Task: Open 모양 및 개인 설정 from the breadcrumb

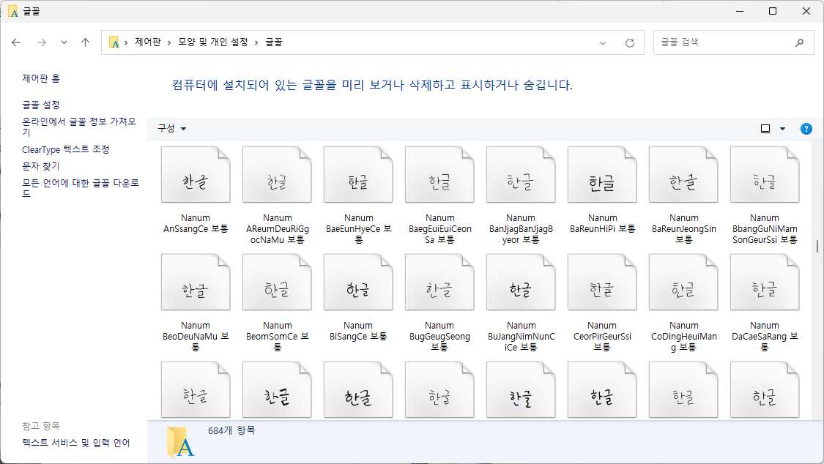Action: (211, 42)
